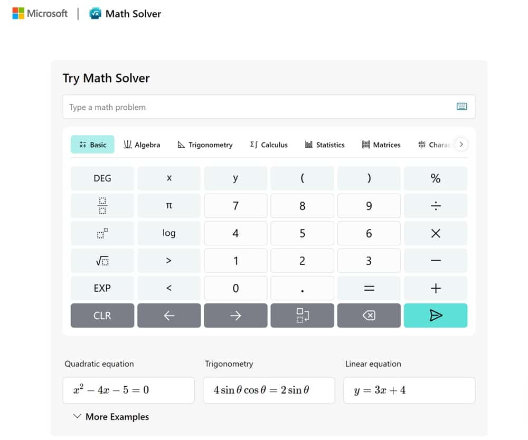Viewport: 528px width, 440px height.
Task: Expand the More Examples section
Action: [111, 417]
